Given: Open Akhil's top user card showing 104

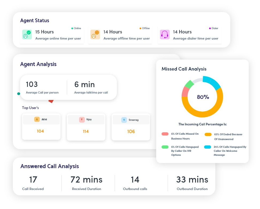Looking at the screenshot, I should pos(41,127).
